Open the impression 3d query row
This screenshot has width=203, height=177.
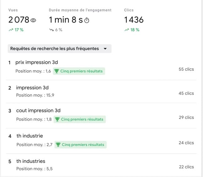point(32,88)
